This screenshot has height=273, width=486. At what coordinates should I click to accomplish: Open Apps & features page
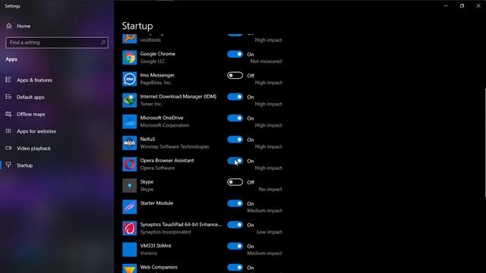coord(57,80)
